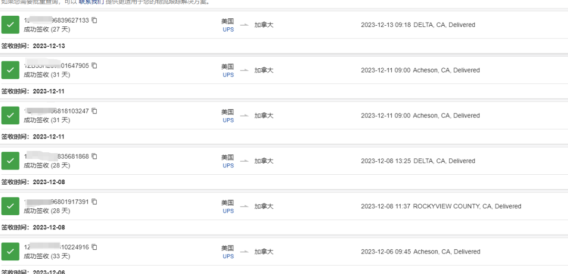
Task: Click green check icon for 801917391 shipment
Action: coord(10,206)
